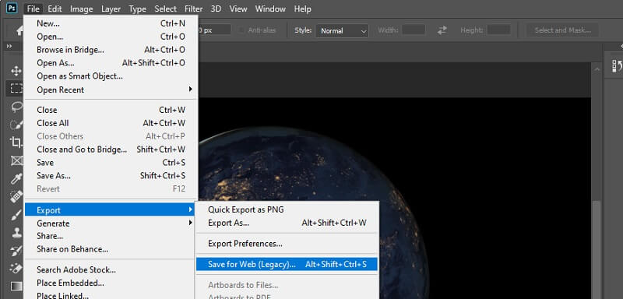Select the Move tool
This screenshot has height=299, width=623.
tap(16, 71)
